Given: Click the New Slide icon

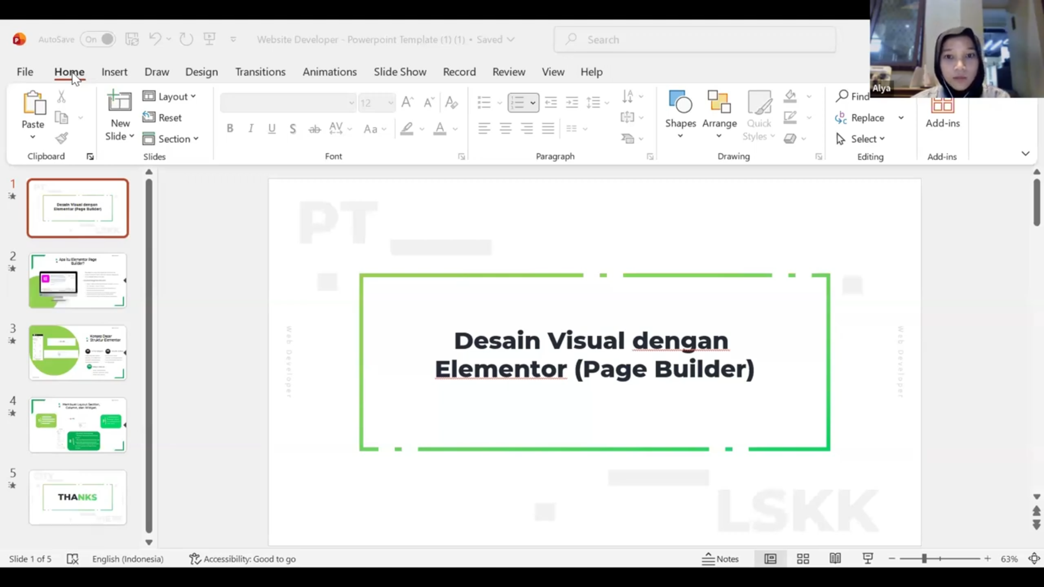Looking at the screenshot, I should (120, 103).
